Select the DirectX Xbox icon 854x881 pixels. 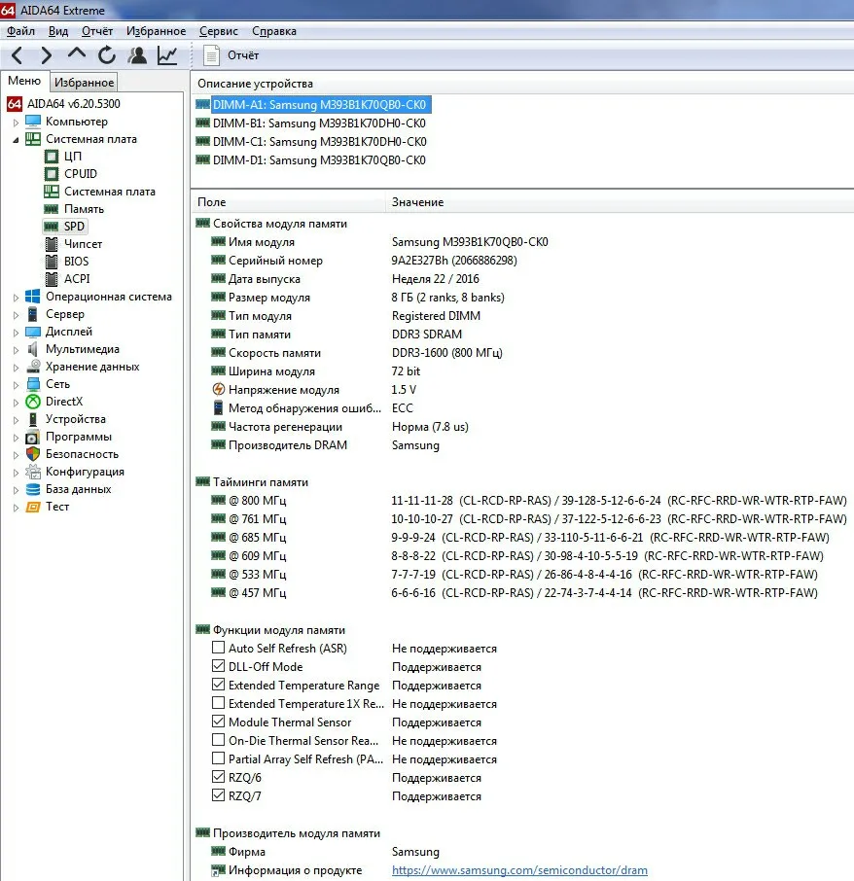tap(33, 402)
